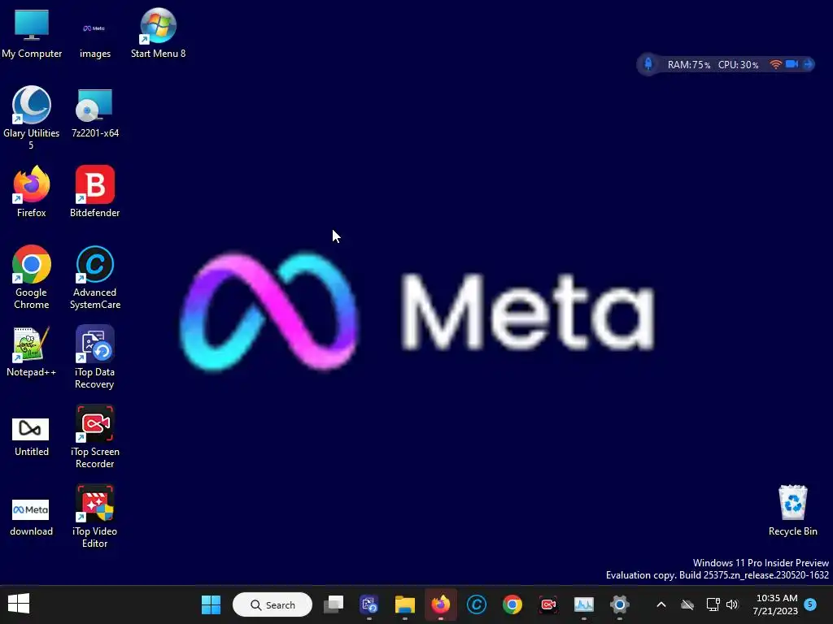Open iTop Data Recovery desktop shortcut
The image size is (833, 624).
point(94,357)
